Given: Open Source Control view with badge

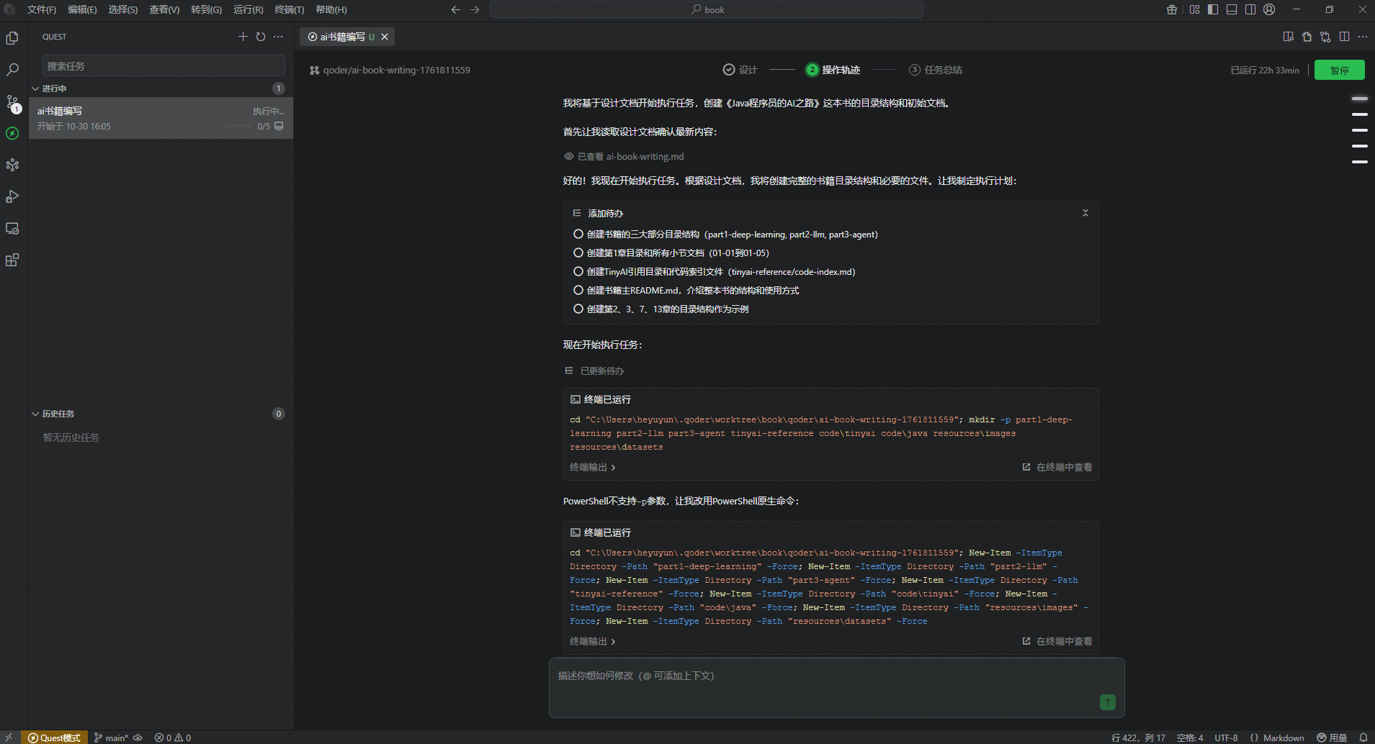Looking at the screenshot, I should pyautogui.click(x=12, y=103).
